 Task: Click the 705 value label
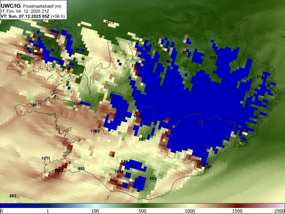click(x=33, y=105)
